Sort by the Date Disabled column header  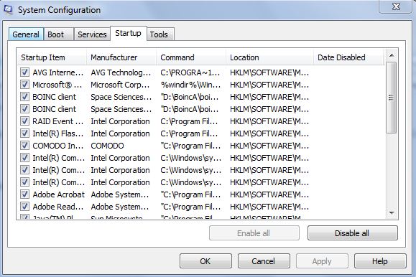348,57
